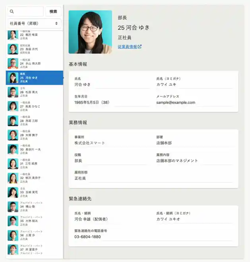Screen dimensions: 250x262
Task: Click the 部長 value under 役職
Action: coord(78,161)
